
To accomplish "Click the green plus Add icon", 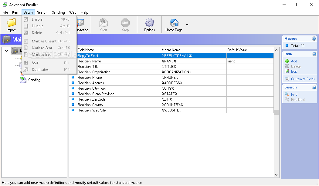I will tap(287, 61).
